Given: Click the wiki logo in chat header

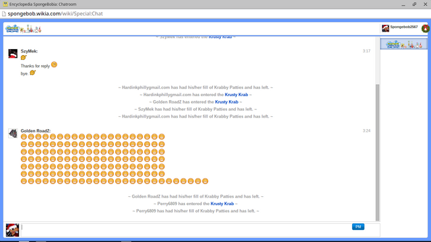Looking at the screenshot, I should [x=23, y=29].
